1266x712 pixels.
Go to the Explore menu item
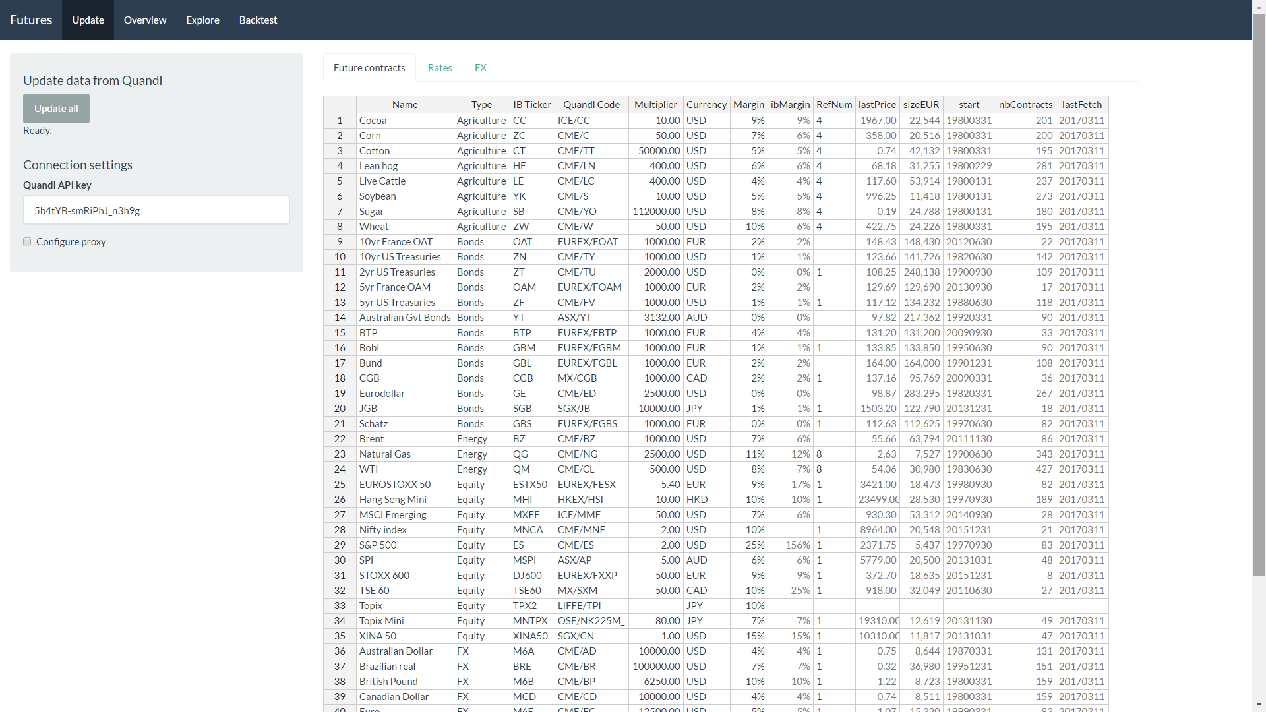[202, 20]
